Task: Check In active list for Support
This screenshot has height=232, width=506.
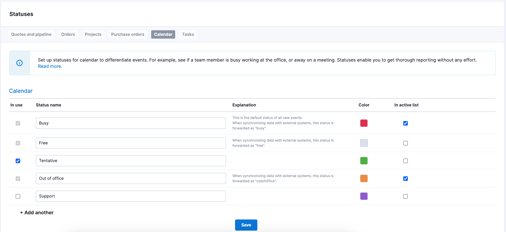Action: click(x=405, y=196)
